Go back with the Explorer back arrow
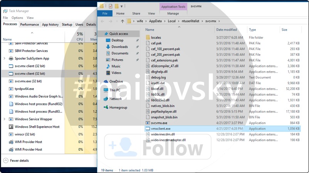Image resolution: width=309 pixels, height=173 pixels. [102, 21]
